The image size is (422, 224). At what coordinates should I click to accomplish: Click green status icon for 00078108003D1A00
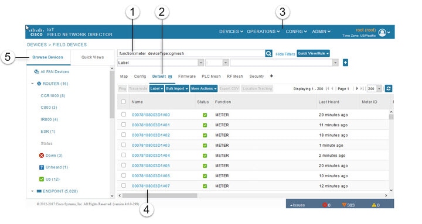pyautogui.click(x=205, y=115)
